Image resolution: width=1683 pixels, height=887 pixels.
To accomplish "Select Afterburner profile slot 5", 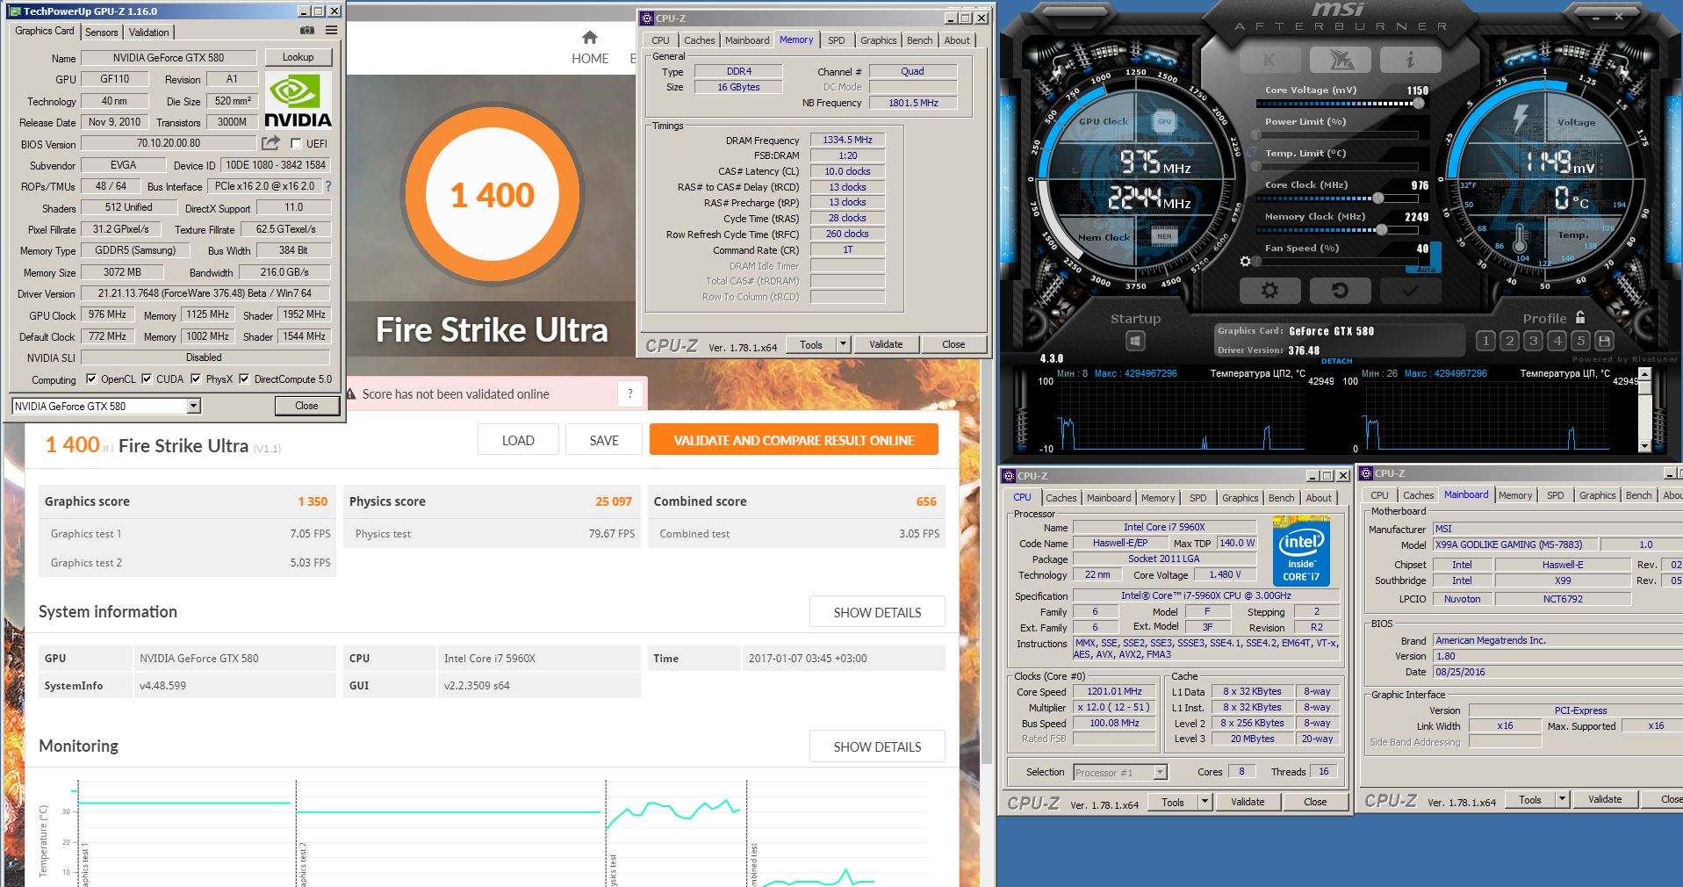I will click(1580, 341).
